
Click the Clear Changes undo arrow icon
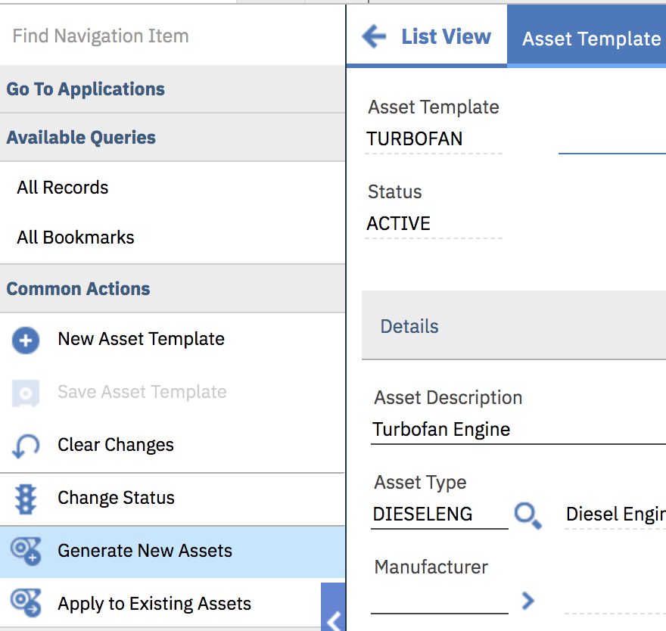[26, 446]
